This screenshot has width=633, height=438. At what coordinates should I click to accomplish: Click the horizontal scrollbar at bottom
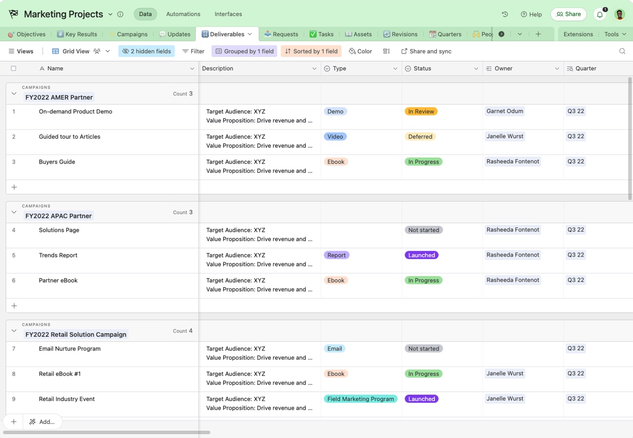click(107, 432)
